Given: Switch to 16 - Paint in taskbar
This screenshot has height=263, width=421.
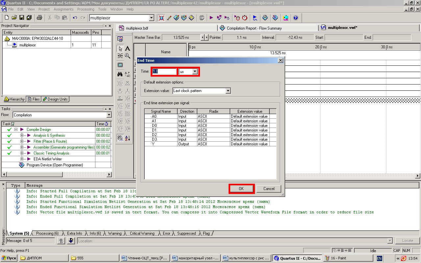Looking at the screenshot, I should point(348,258).
